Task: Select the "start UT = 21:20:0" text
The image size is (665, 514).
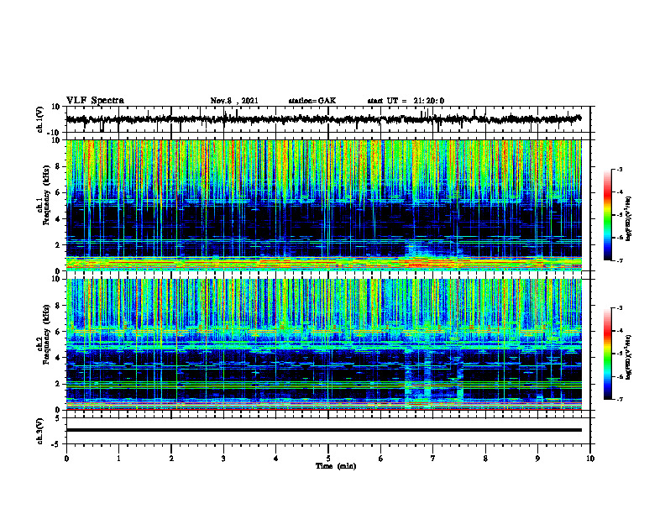Action: (406, 101)
